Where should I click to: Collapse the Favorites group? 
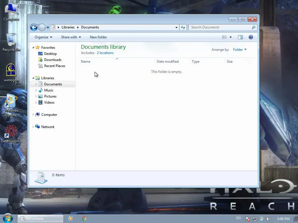(33, 47)
